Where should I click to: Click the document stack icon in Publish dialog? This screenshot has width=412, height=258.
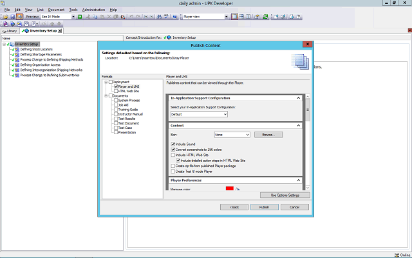tap(300, 62)
